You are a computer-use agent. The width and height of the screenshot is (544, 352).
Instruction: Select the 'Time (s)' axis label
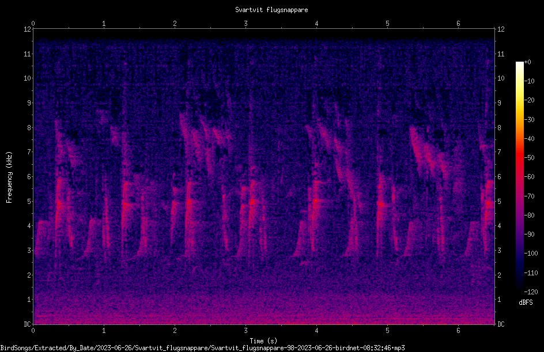(x=263, y=341)
